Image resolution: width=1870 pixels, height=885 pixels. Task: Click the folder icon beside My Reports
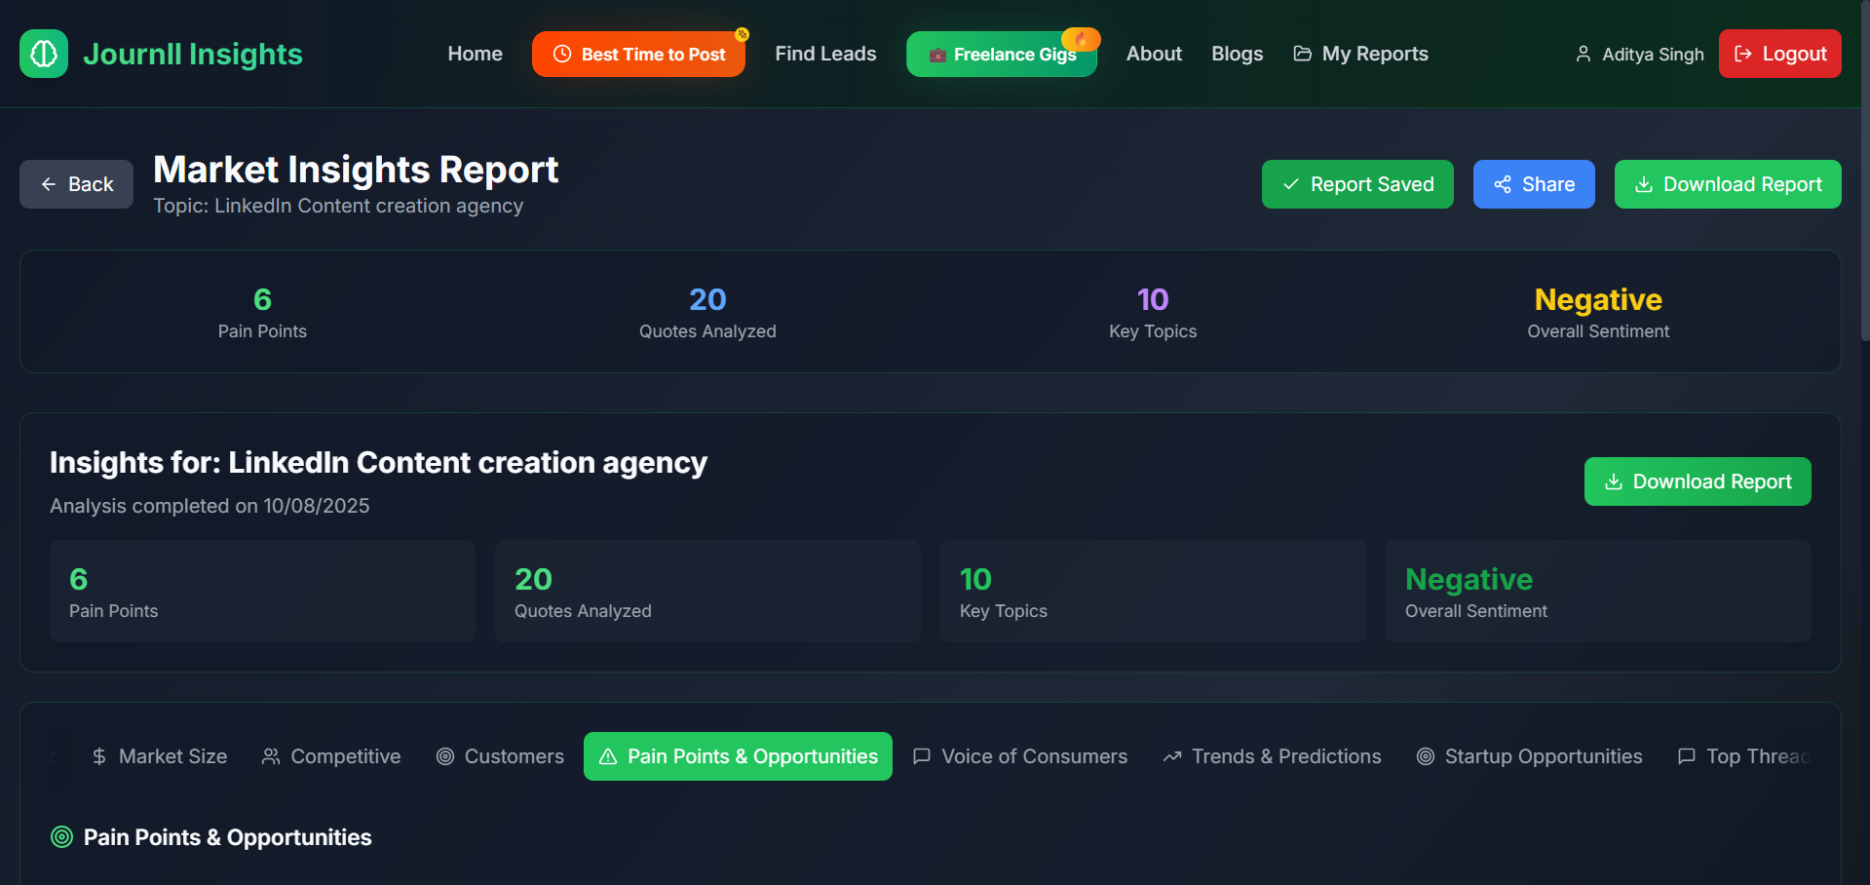coord(1302,54)
